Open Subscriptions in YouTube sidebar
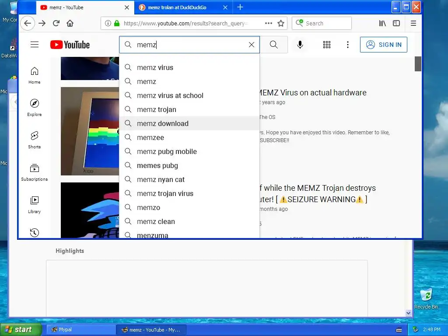Screen dimensions: 448x336 coord(34,172)
